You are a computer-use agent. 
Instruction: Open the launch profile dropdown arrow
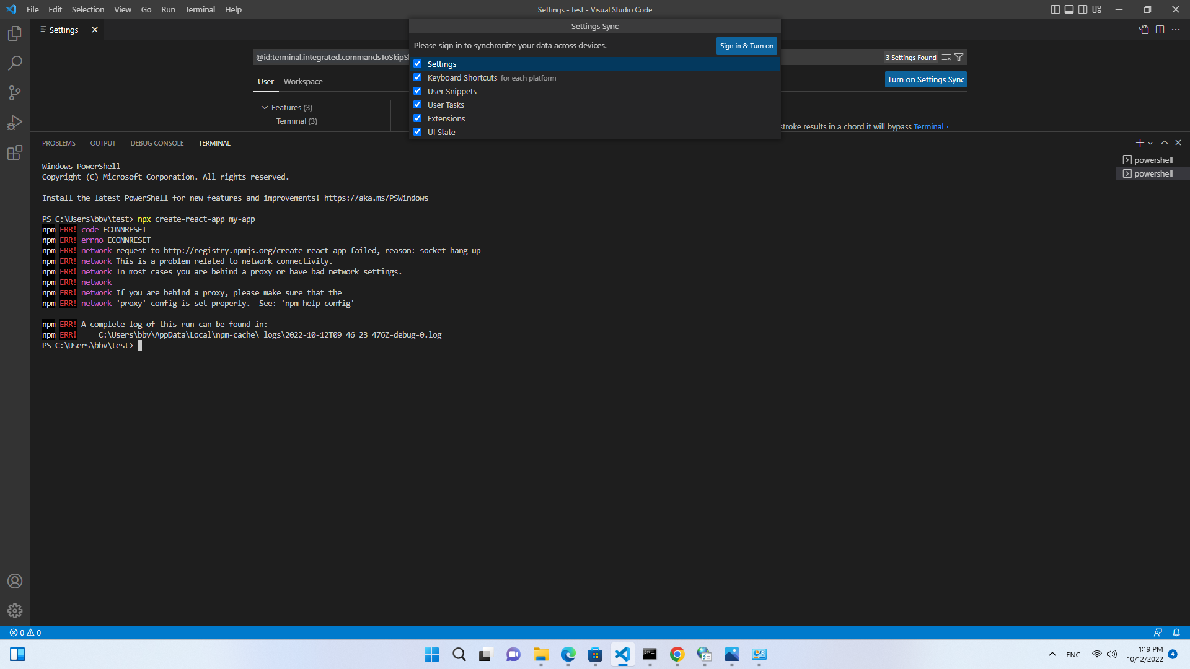(1151, 143)
